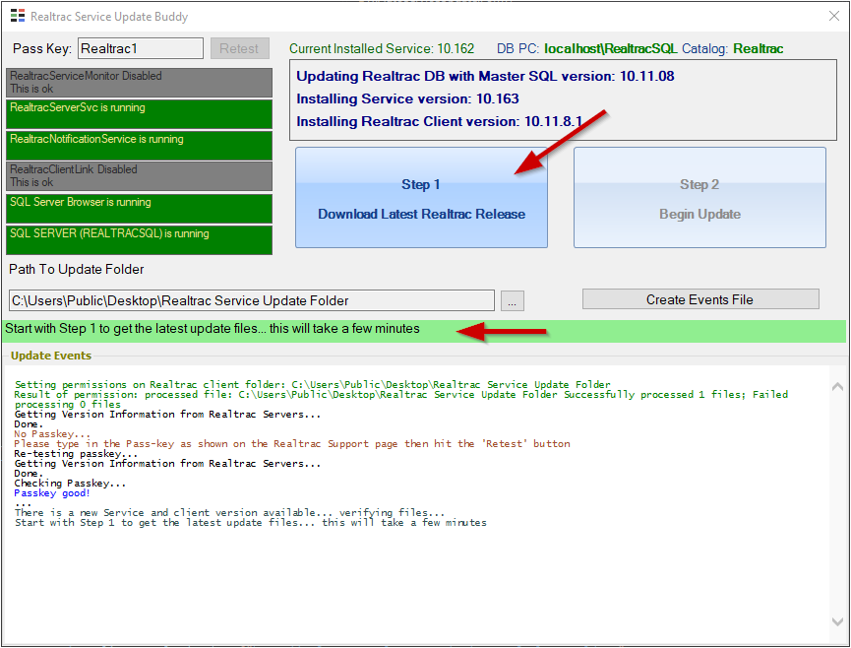
Task: Select the RealtracClientLink Disabled status box
Action: tap(139, 176)
